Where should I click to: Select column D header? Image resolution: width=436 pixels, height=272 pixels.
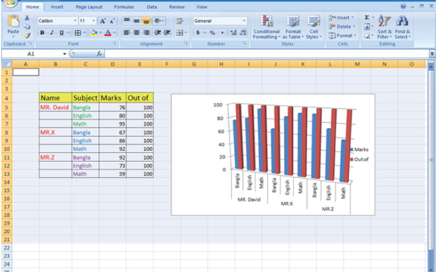click(x=112, y=64)
